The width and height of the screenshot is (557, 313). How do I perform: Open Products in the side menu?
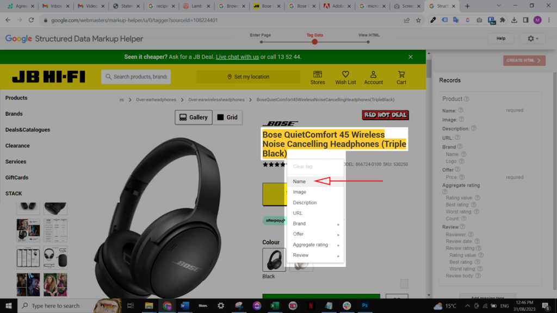point(16,98)
